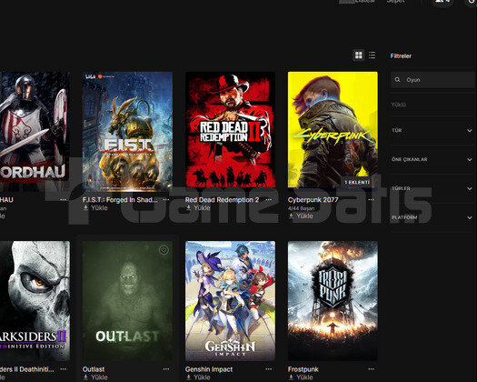Open three-dot menu for F.I.S.T.
Image resolution: width=477 pixels, height=382 pixels.
[165, 200]
